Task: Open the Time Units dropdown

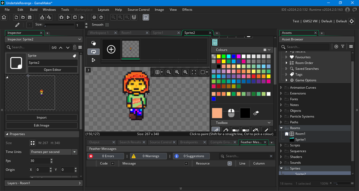Action: click(x=53, y=152)
